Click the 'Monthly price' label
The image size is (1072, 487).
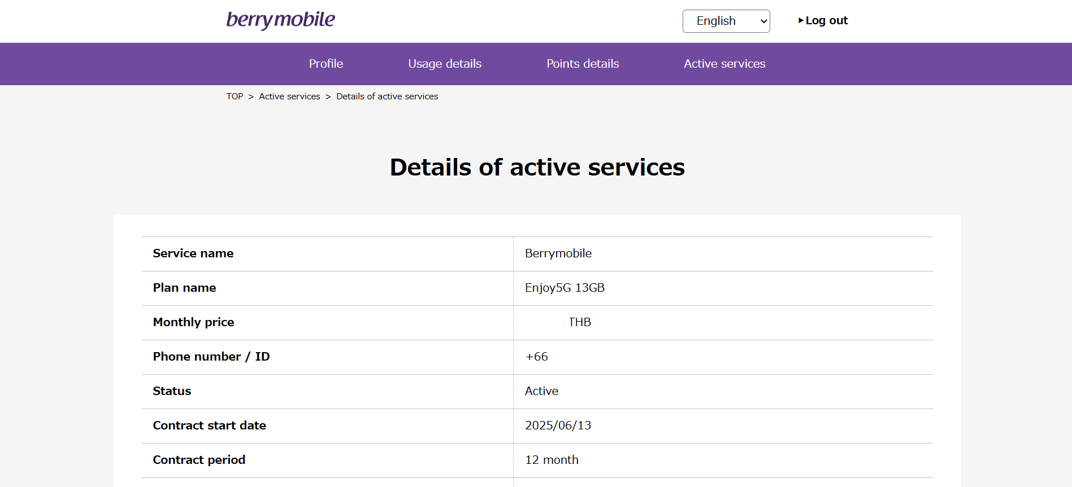(x=193, y=322)
